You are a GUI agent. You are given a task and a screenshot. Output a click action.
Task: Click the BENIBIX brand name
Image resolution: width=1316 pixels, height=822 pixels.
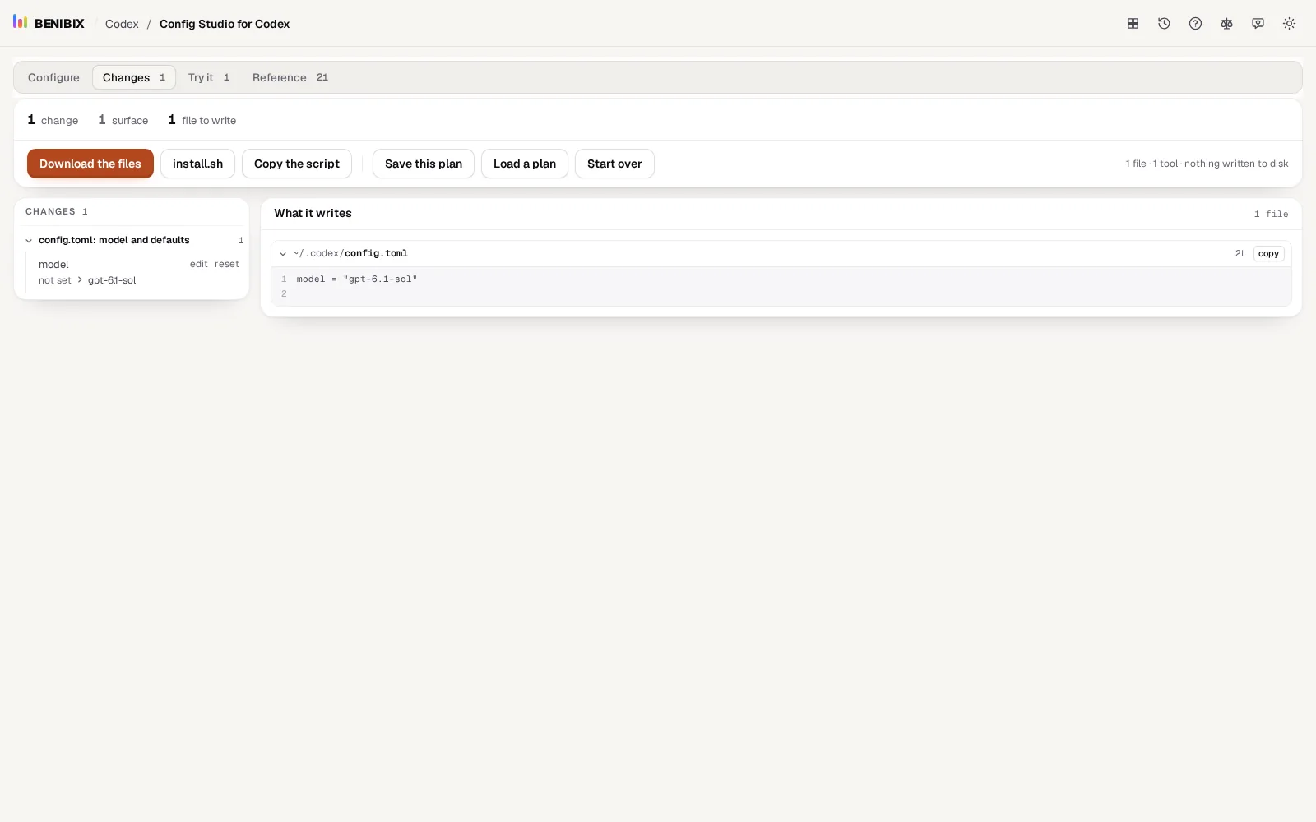point(59,24)
